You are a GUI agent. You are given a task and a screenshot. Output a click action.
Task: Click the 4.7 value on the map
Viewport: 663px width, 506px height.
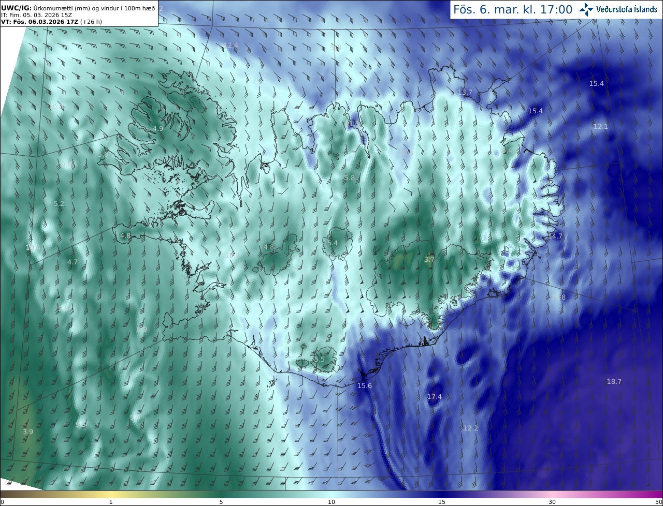[x=72, y=262]
